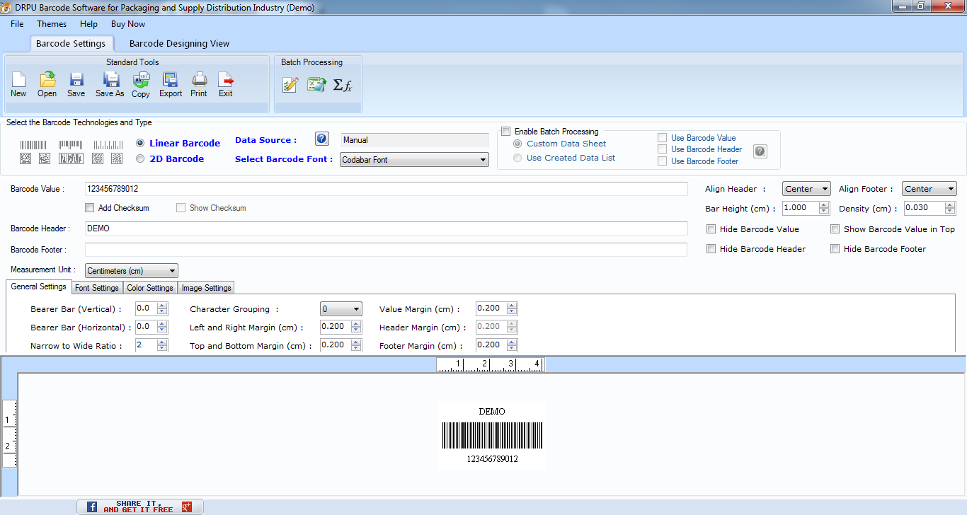The image size is (967, 515).
Task: Switch to the Barcode Settings tab
Action: [71, 44]
